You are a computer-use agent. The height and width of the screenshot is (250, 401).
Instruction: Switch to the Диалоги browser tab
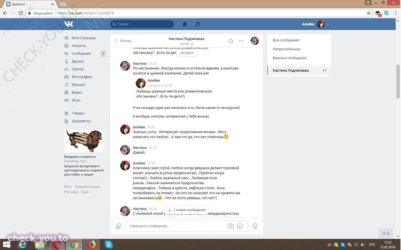click(x=29, y=4)
